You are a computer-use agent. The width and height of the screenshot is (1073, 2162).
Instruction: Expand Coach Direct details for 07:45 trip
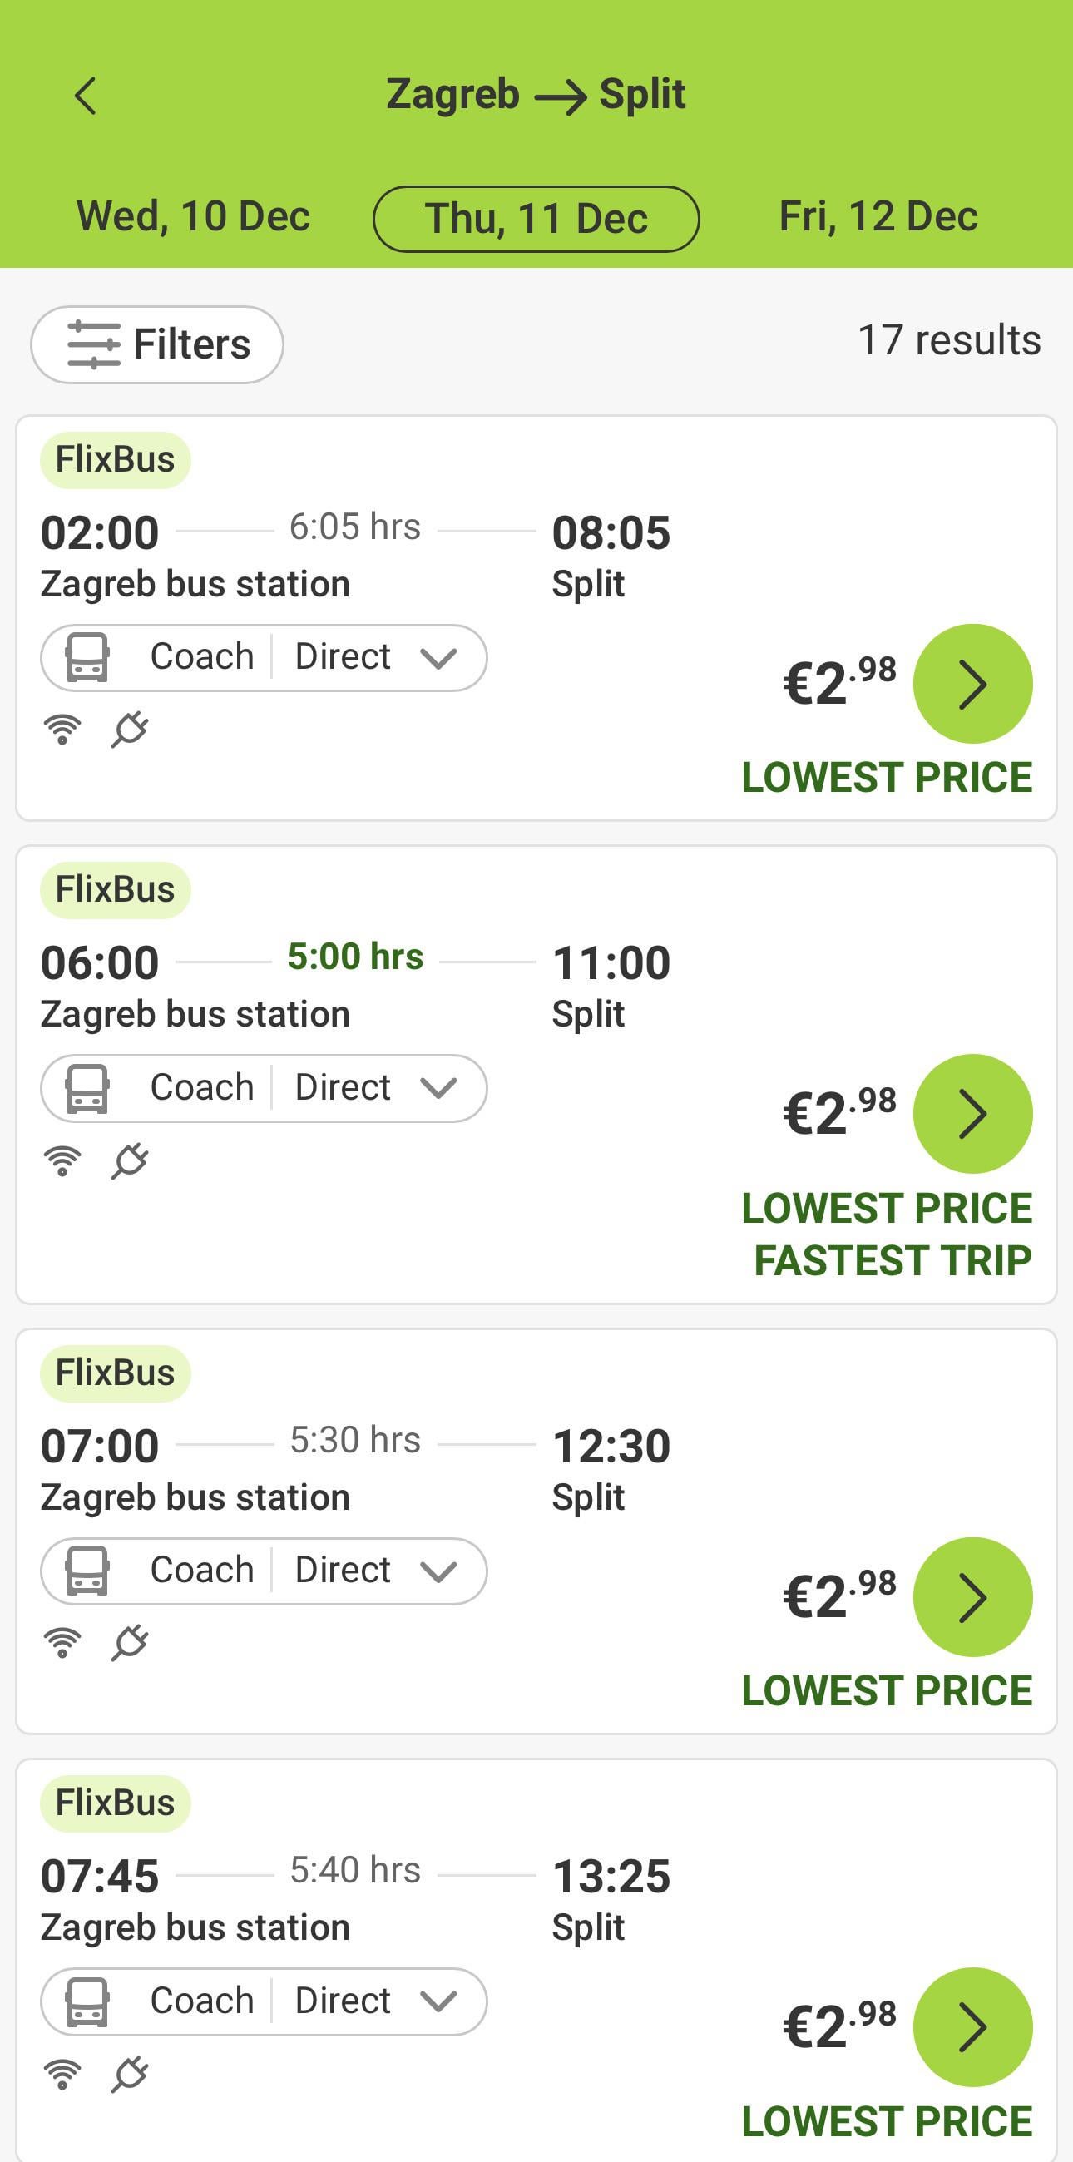point(264,2001)
